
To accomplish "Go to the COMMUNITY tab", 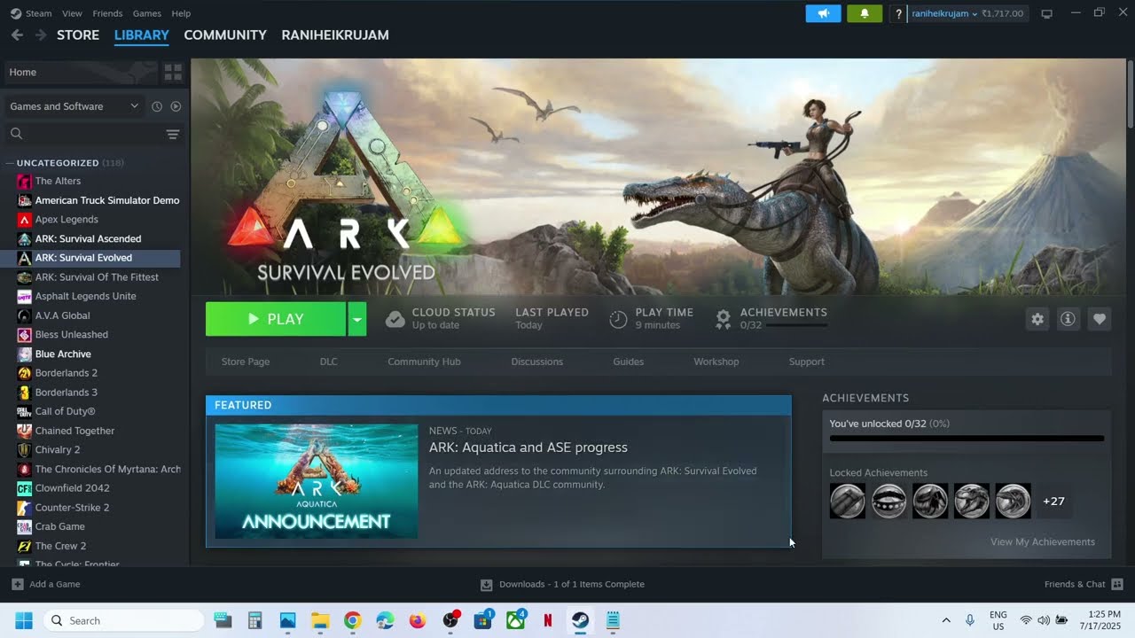I will [225, 35].
